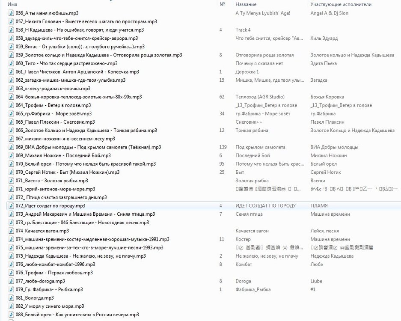
Task: Click the Участвующие исполнители column header
Action: (x=341, y=4)
